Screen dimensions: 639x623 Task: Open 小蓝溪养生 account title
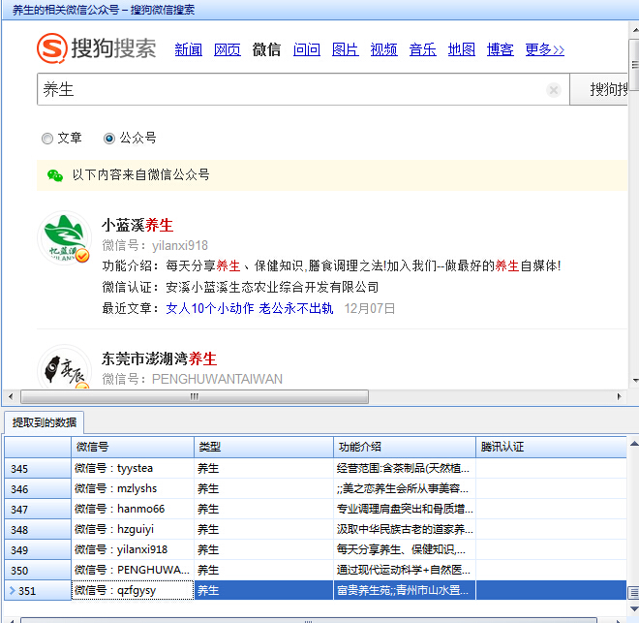[137, 225]
